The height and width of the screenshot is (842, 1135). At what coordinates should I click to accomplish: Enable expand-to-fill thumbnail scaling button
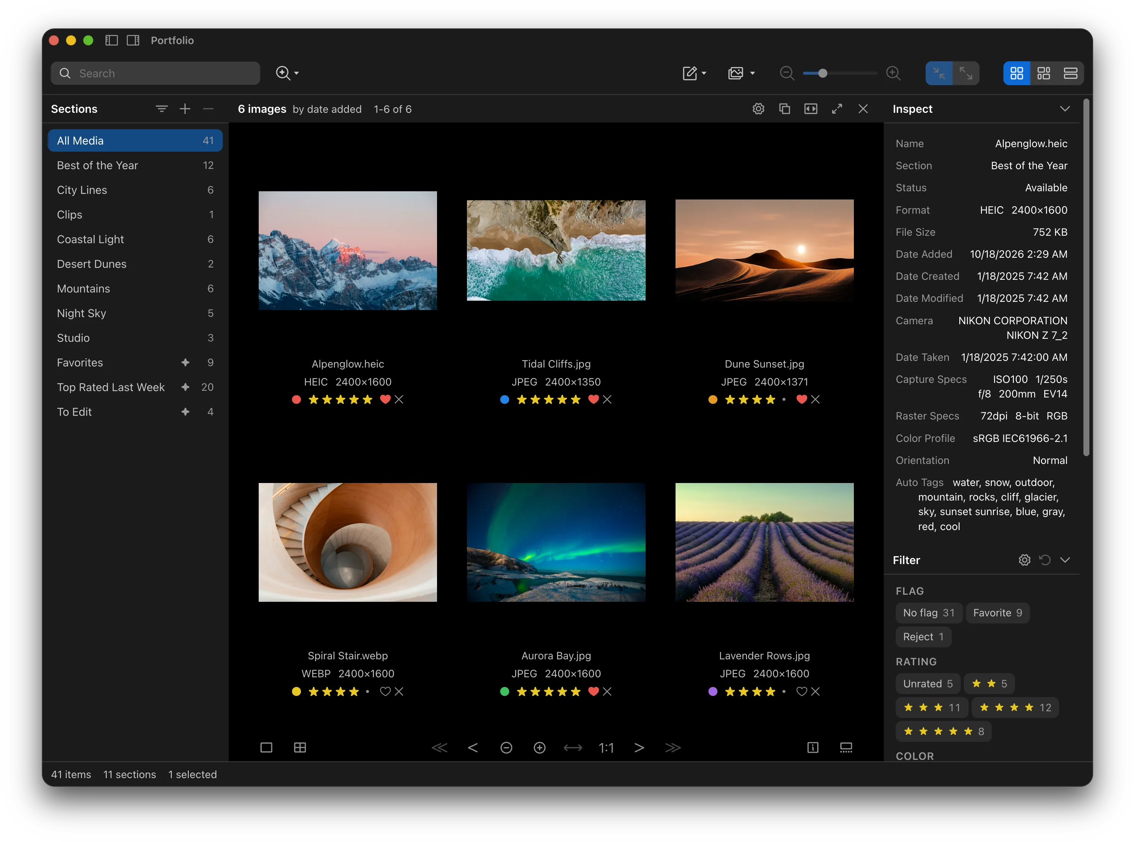tap(966, 73)
